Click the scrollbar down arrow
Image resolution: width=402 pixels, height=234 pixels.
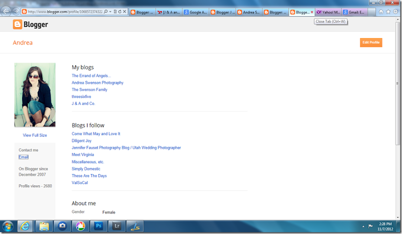click(x=397, y=217)
